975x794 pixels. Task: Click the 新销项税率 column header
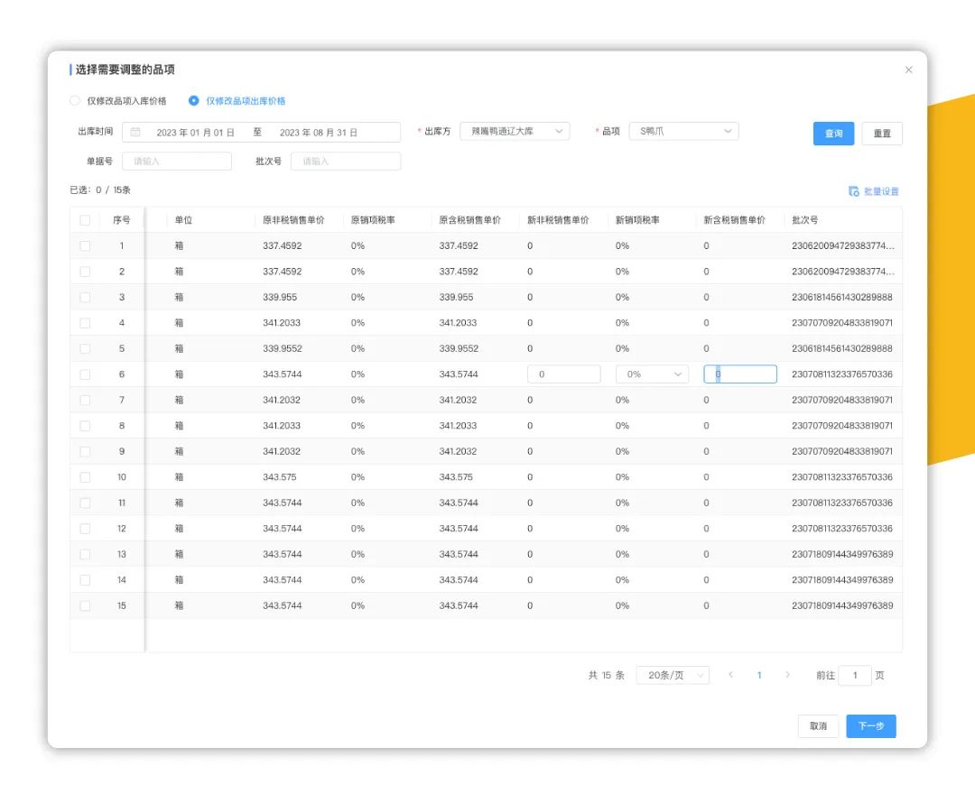coord(638,220)
